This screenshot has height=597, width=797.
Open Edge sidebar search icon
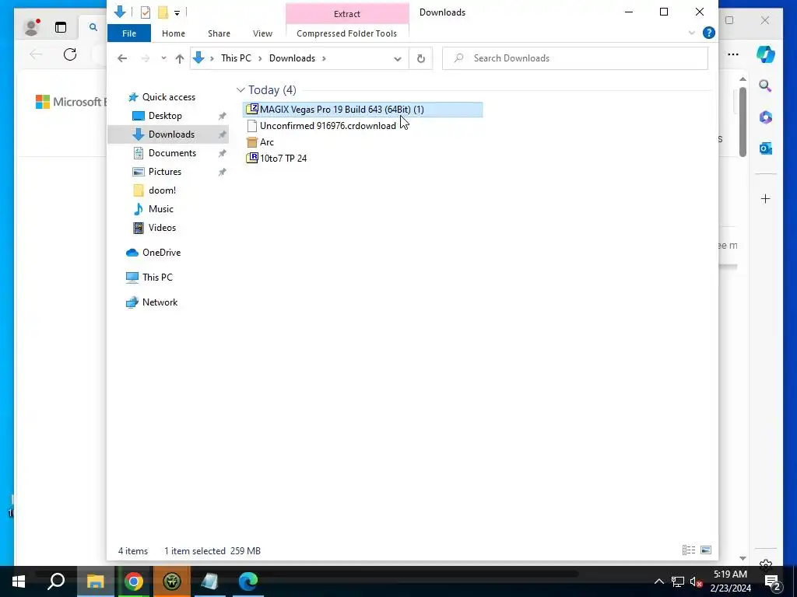tap(765, 86)
